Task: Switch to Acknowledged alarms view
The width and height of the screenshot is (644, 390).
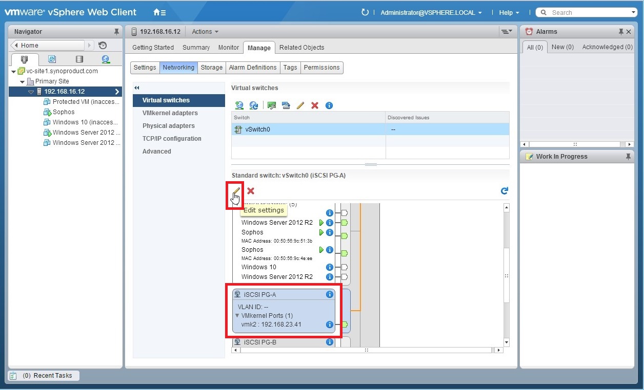Action: pyautogui.click(x=607, y=47)
